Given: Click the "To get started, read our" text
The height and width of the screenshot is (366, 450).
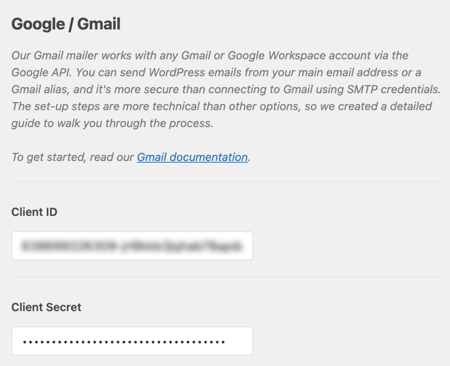Looking at the screenshot, I should click(73, 157).
